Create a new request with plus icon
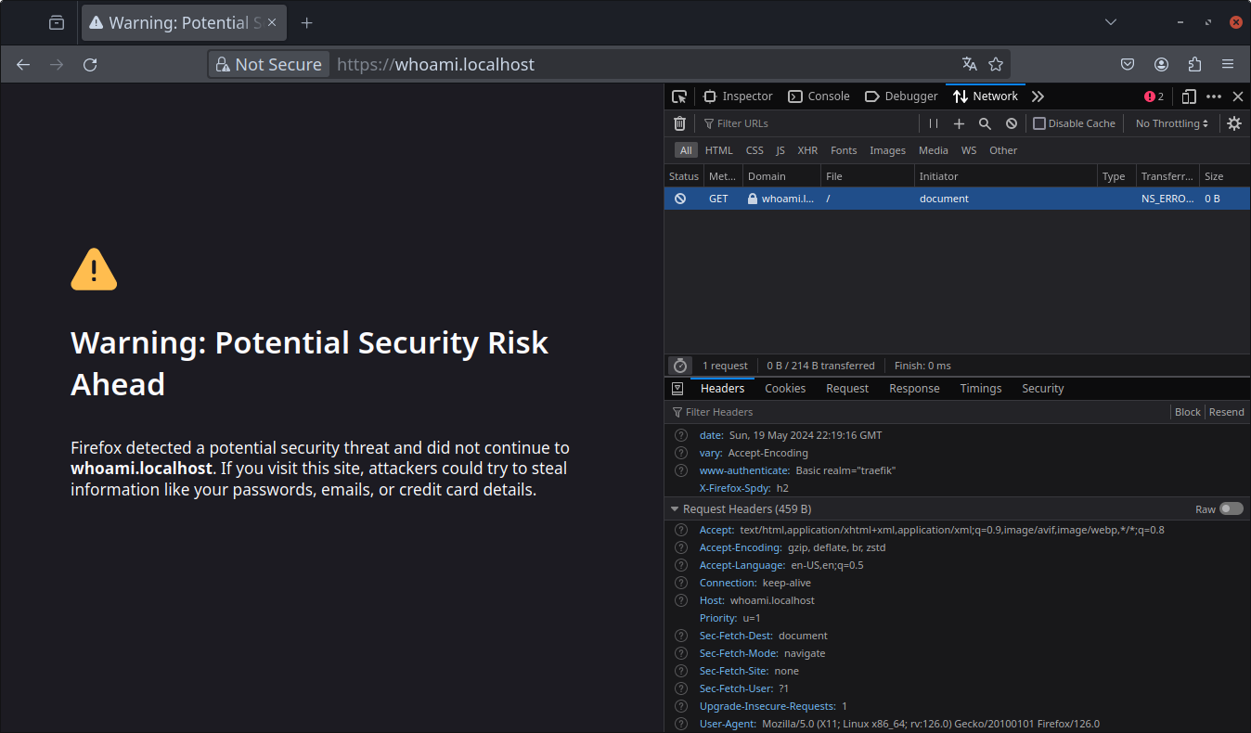Image resolution: width=1251 pixels, height=733 pixels. click(x=960, y=123)
